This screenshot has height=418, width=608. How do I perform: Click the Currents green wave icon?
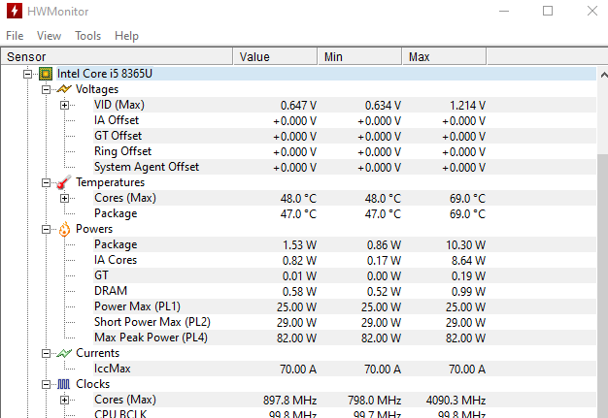point(64,353)
